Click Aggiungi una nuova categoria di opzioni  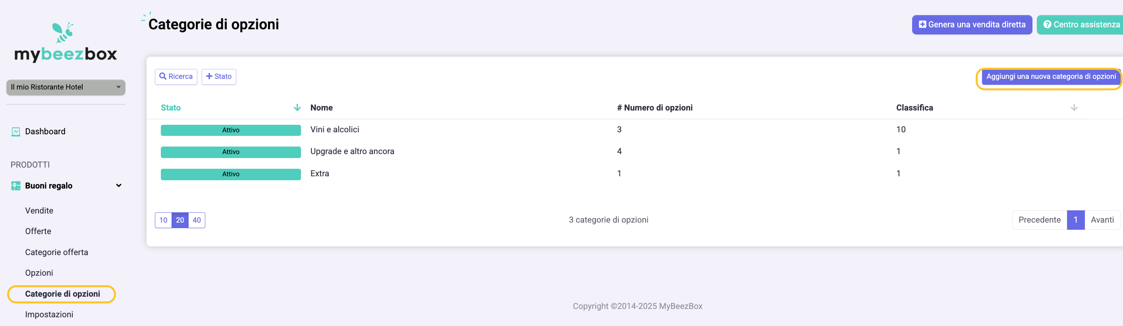1051,77
